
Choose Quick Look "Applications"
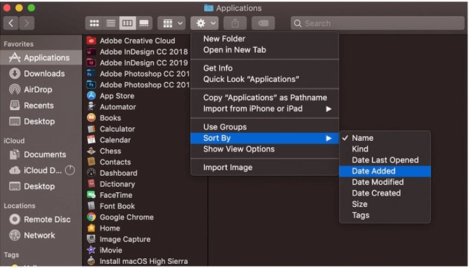coord(265,79)
